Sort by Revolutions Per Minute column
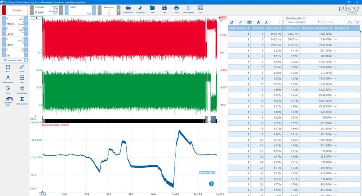Viewport: 362px width, 196px height. click(316, 28)
